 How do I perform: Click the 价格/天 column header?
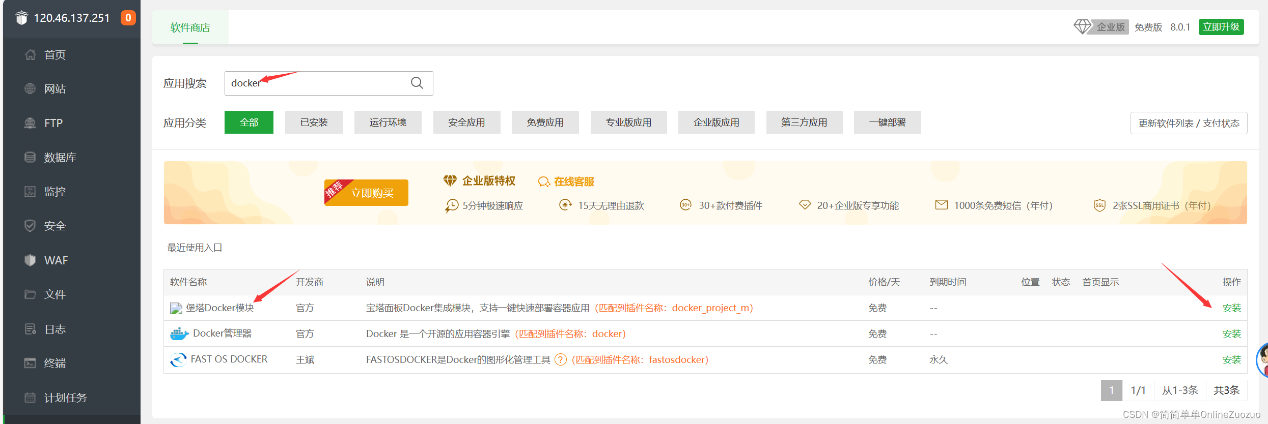884,282
